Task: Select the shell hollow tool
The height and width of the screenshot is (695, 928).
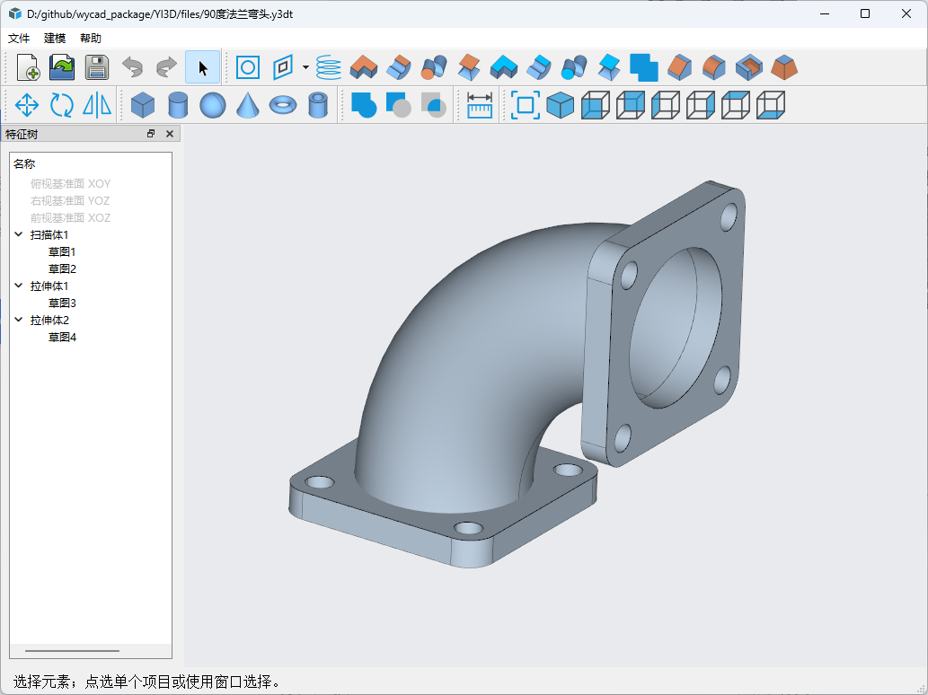Action: tap(749, 67)
